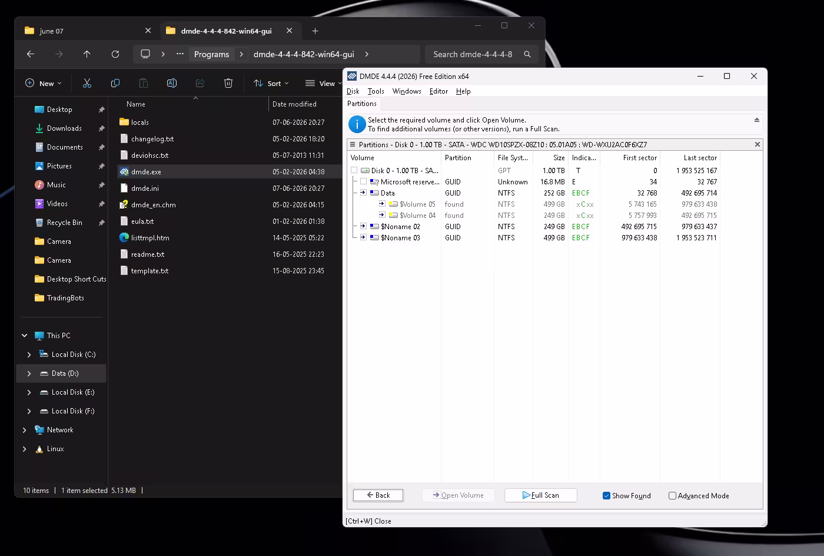Image resolution: width=824 pixels, height=556 pixels.
Task: Expand Local Disk (E:) in sidebar
Action: click(x=29, y=392)
